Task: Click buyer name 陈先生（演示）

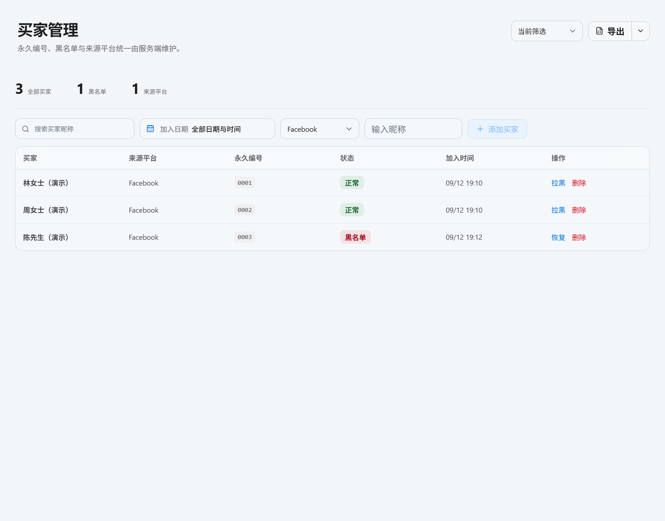Action: 46,238
